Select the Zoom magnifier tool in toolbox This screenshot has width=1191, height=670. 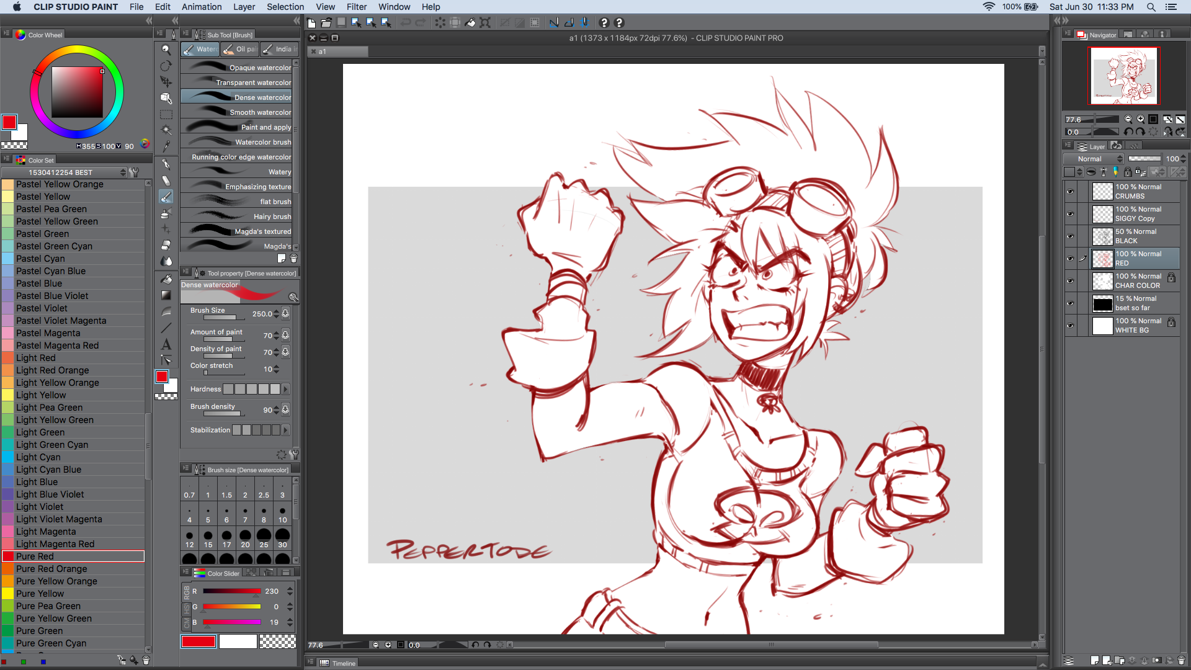pos(166,50)
